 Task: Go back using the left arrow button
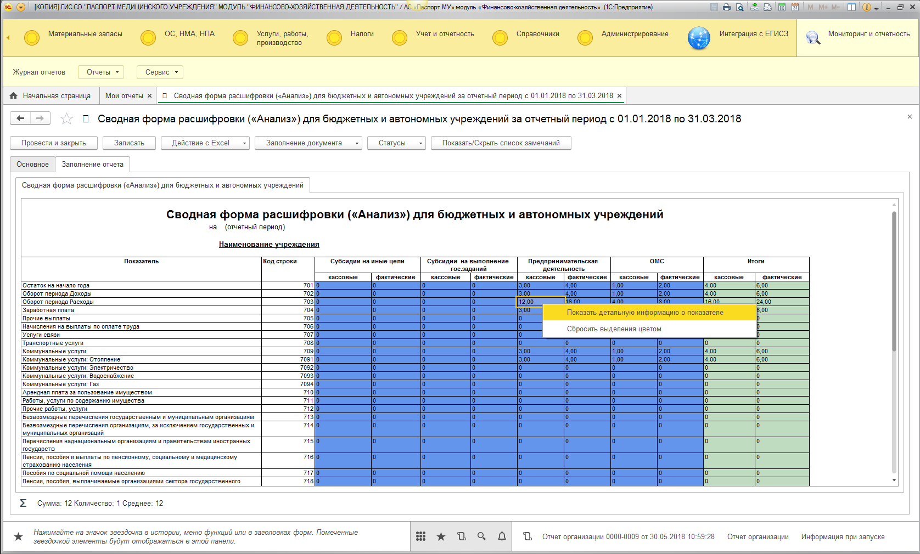(x=20, y=118)
